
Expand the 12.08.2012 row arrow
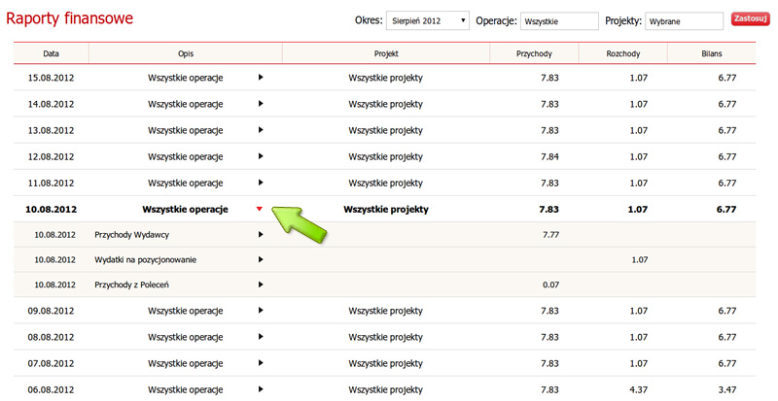tap(261, 155)
